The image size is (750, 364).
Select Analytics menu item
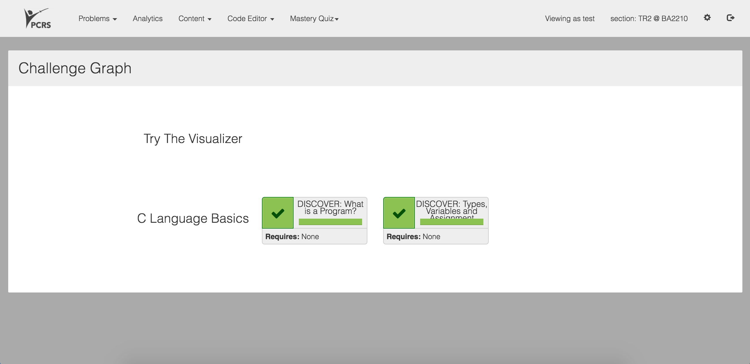coord(147,19)
